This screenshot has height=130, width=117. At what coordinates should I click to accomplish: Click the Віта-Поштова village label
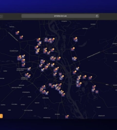pyautogui.click(x=28, y=110)
